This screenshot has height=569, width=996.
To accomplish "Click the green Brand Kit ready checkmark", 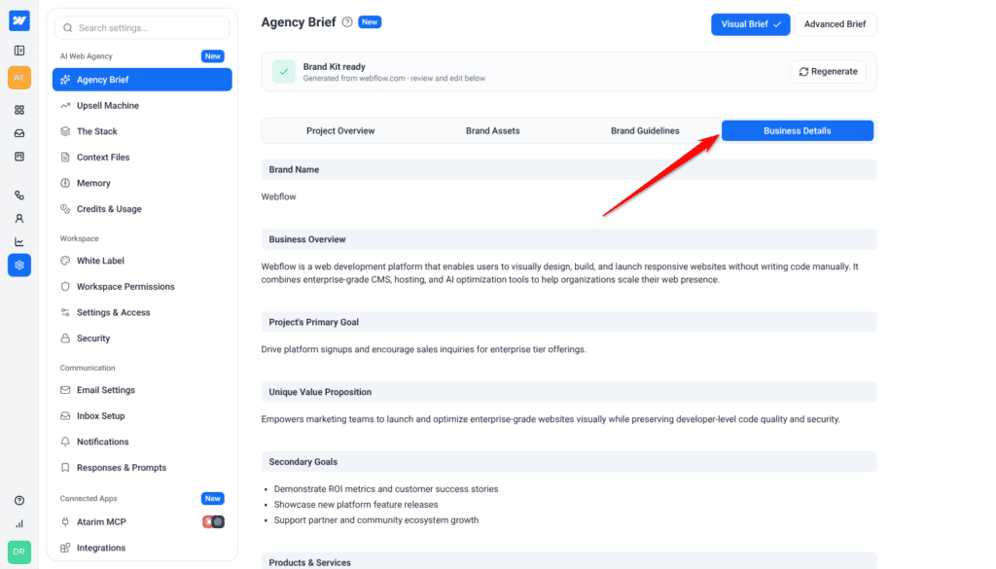I will click(283, 72).
